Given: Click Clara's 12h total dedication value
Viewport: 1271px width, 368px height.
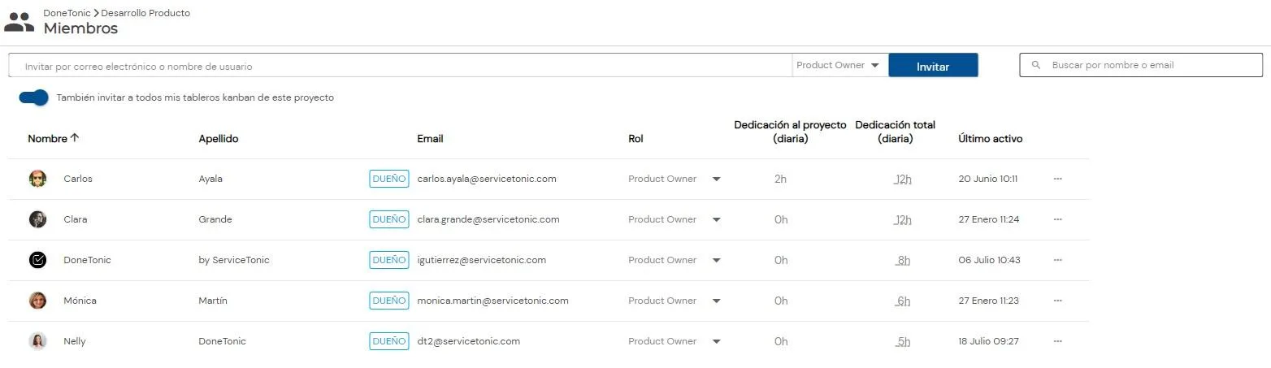Looking at the screenshot, I should point(902,219).
